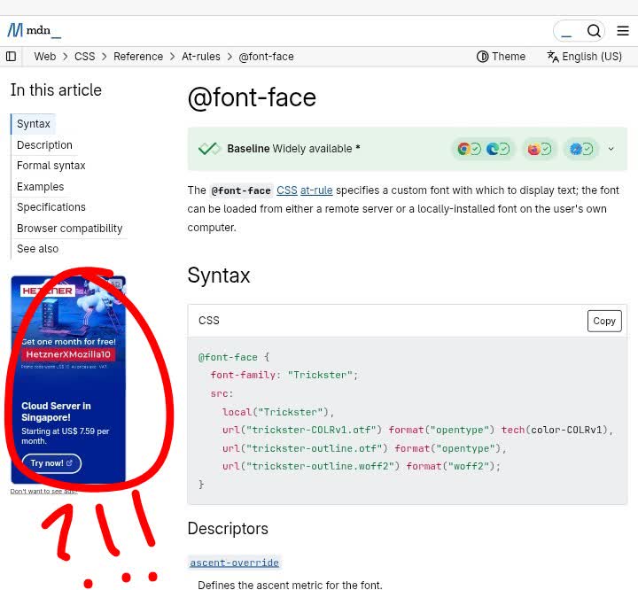Open the hamburger main menu
The image size is (638, 590).
tap(623, 31)
